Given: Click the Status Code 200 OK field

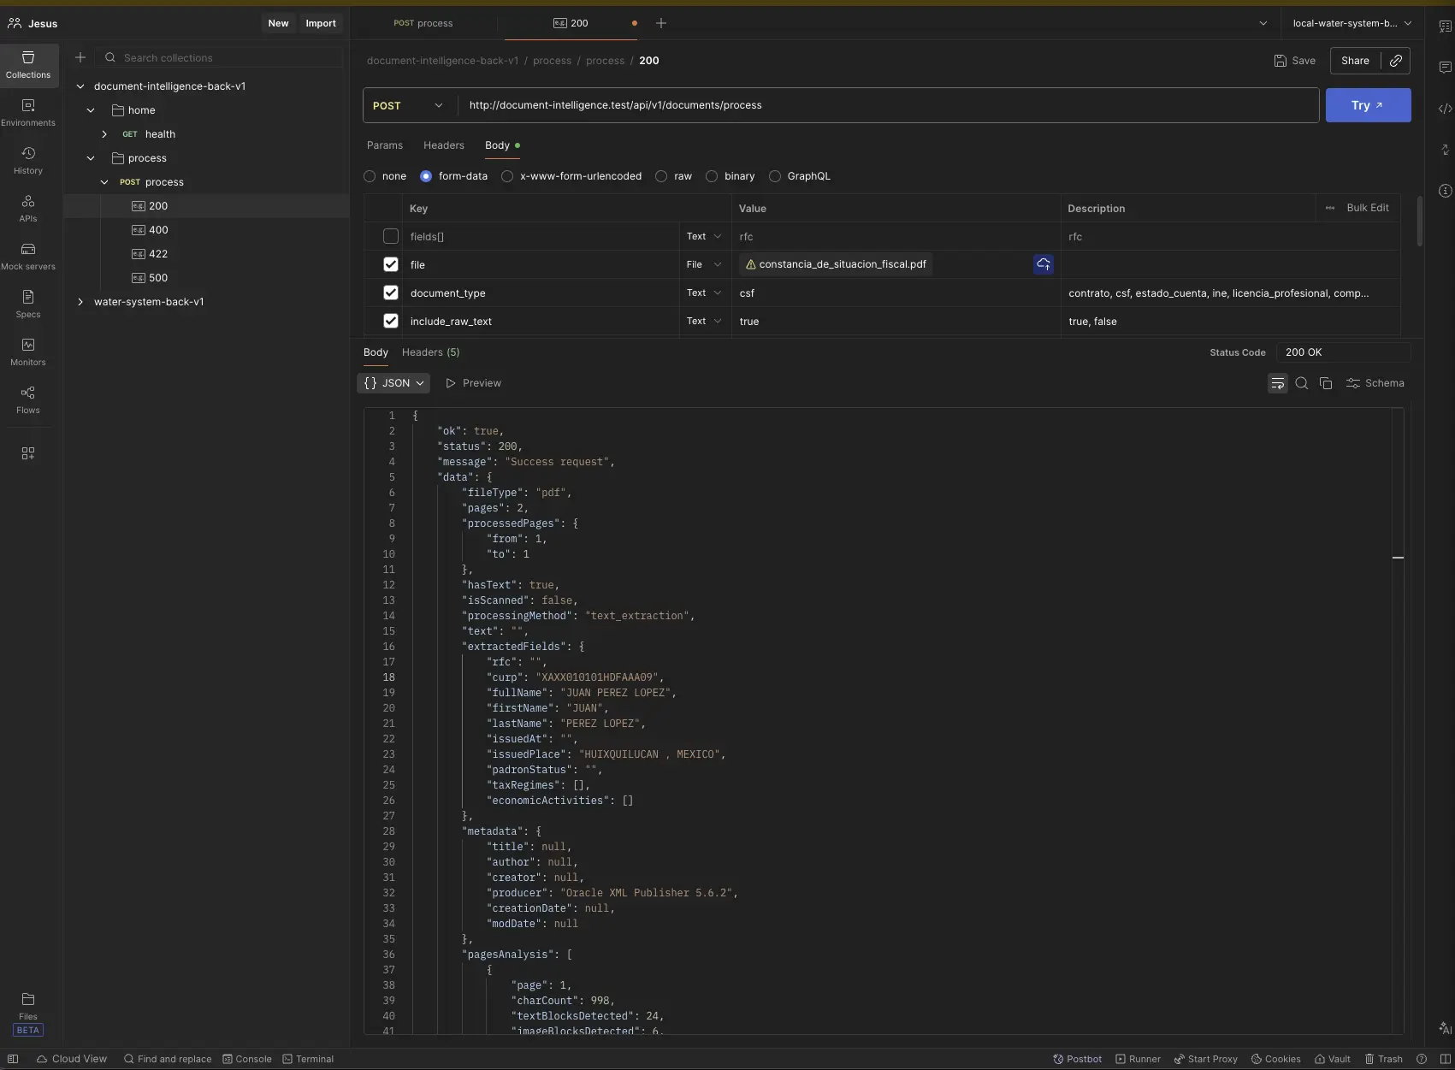Looking at the screenshot, I should click(1343, 352).
